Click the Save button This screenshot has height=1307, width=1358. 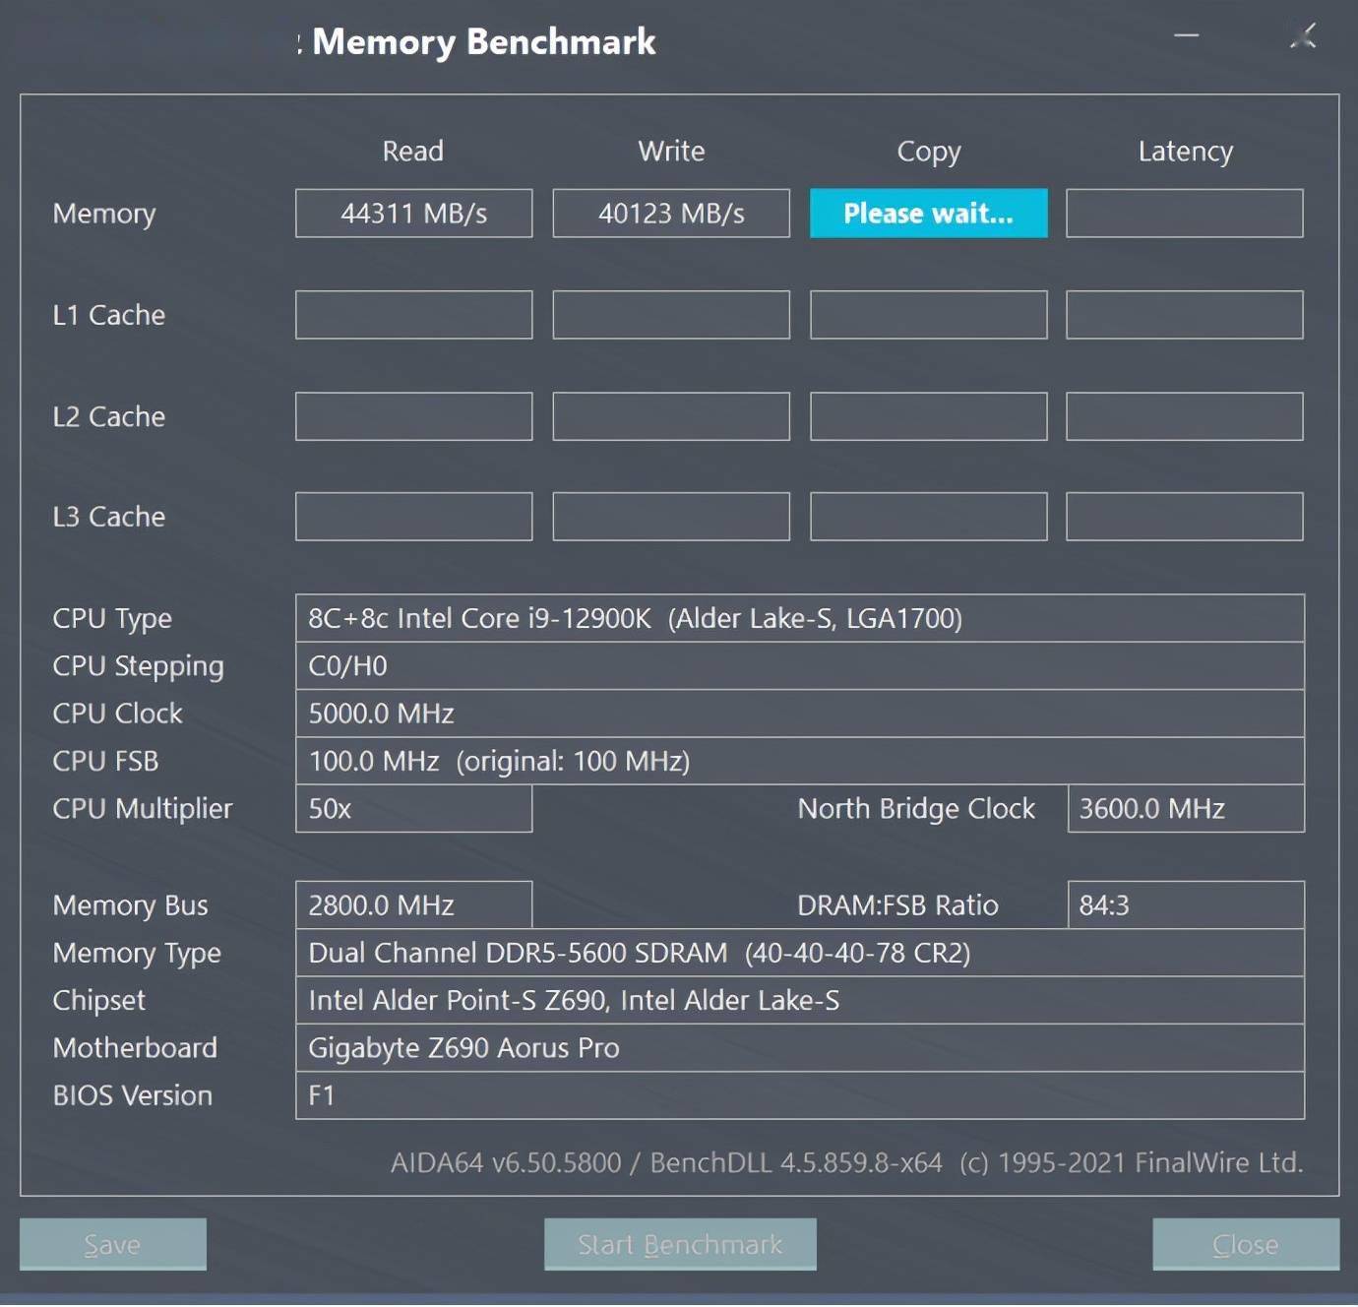point(113,1244)
